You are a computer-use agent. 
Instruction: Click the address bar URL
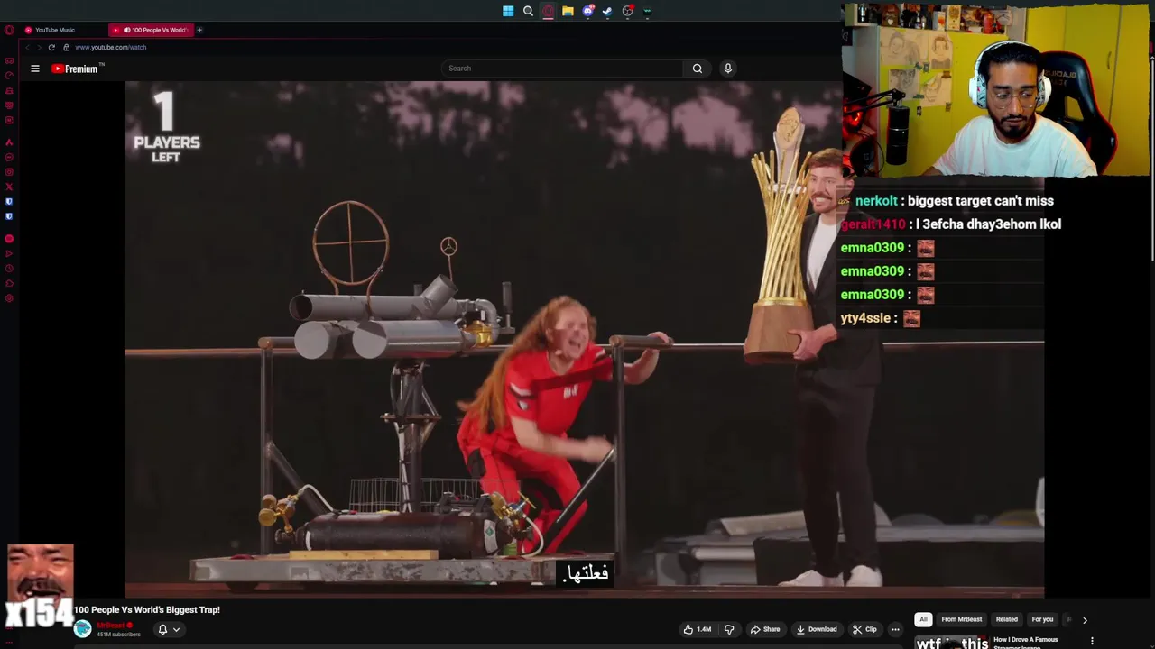[x=110, y=47]
